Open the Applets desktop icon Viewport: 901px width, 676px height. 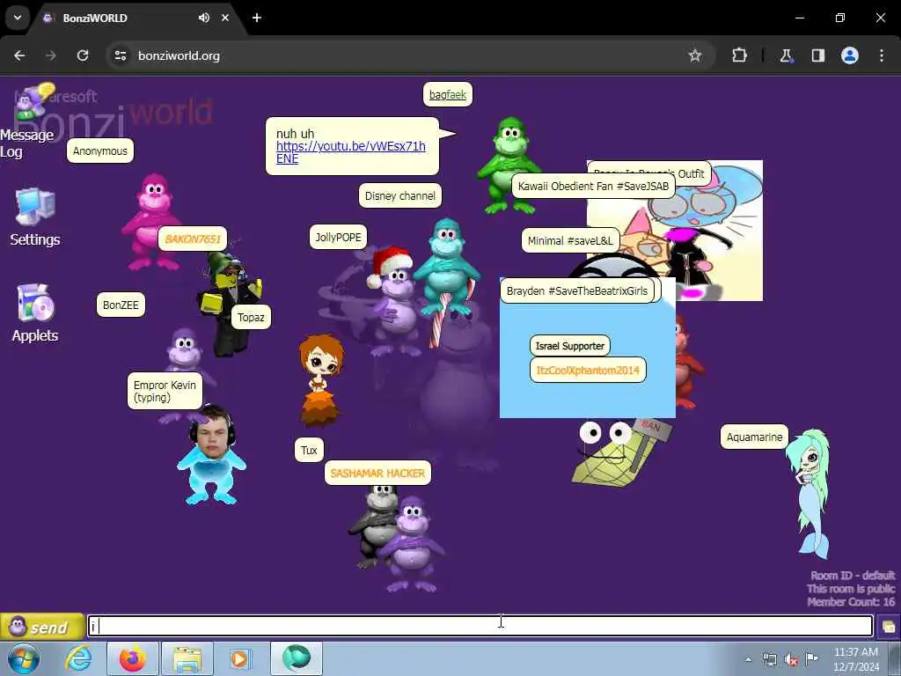tap(34, 313)
